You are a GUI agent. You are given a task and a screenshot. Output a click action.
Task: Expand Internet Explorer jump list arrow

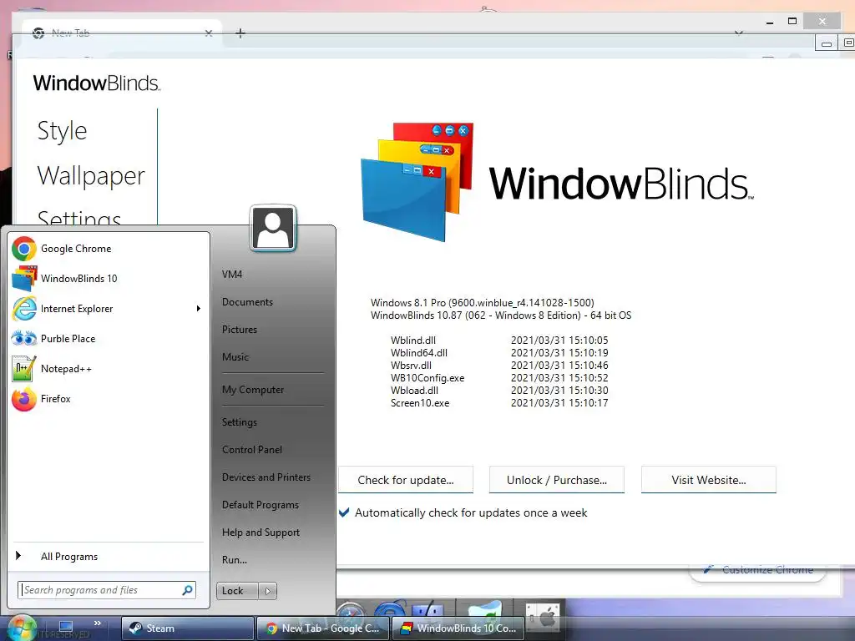click(199, 309)
